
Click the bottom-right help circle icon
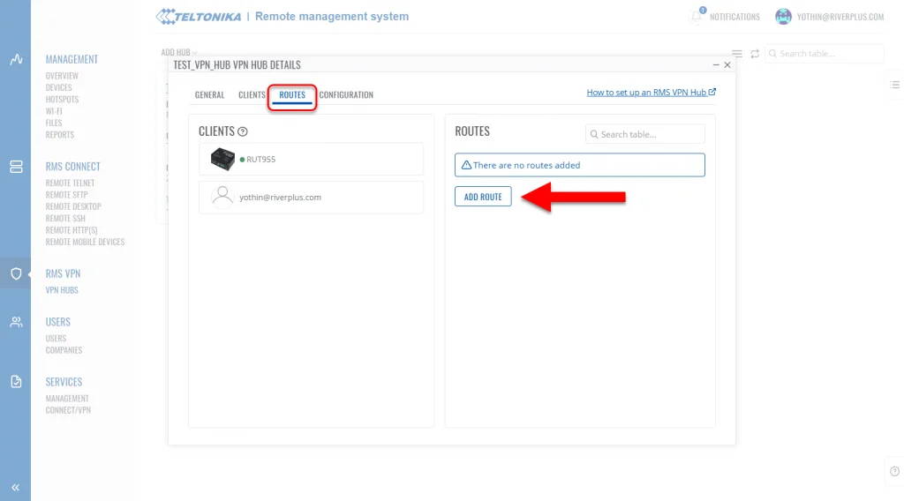(895, 471)
